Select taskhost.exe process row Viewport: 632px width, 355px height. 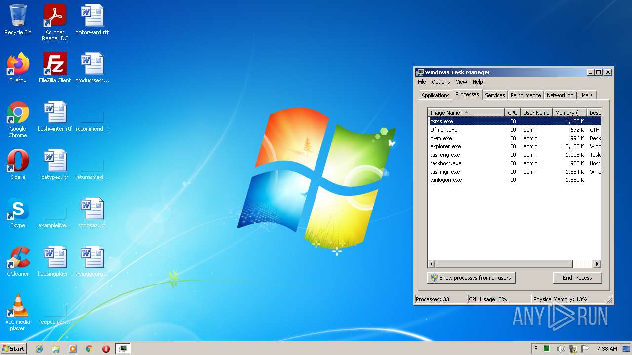tap(514, 163)
